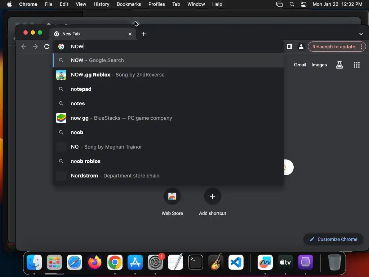The width and height of the screenshot is (369, 277).
Task: Close the New Tab tab
Action: (x=130, y=34)
